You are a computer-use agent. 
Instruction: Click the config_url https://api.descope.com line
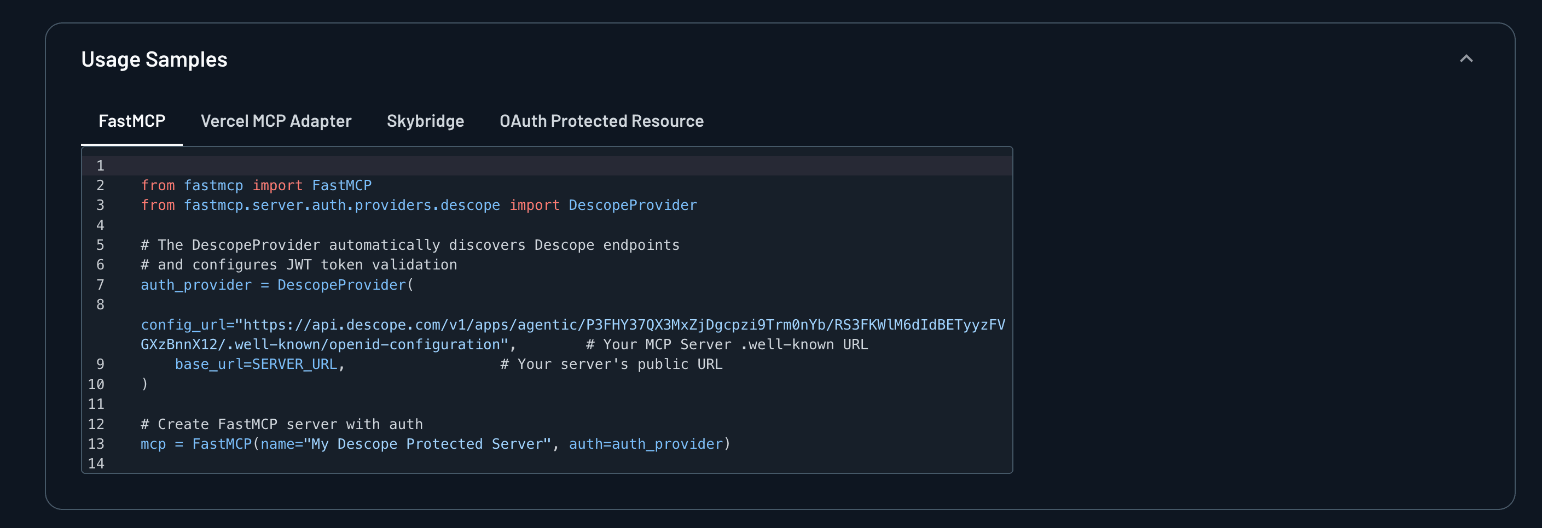click(x=573, y=335)
